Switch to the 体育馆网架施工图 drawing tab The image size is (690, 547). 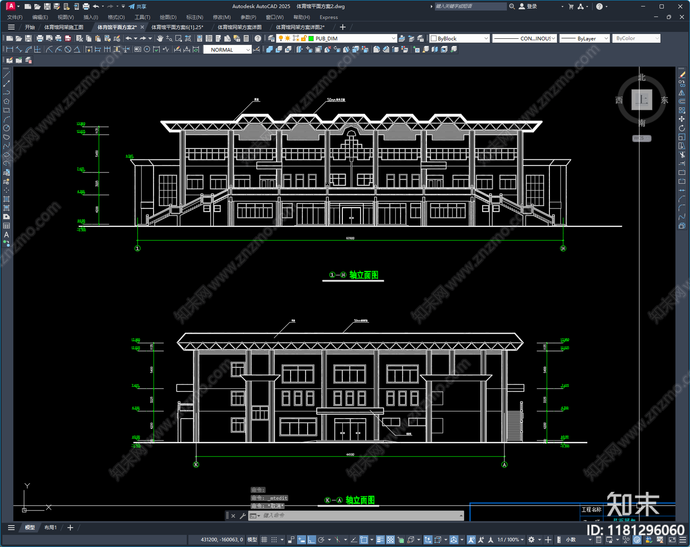tap(64, 27)
